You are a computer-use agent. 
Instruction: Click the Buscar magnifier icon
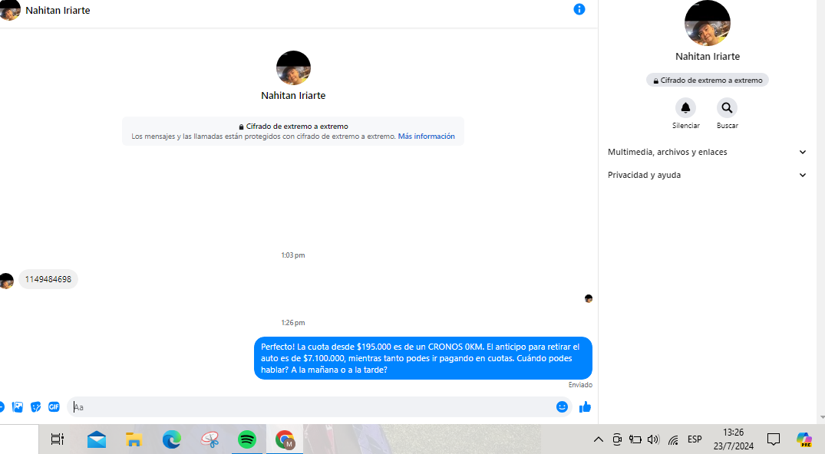727,108
